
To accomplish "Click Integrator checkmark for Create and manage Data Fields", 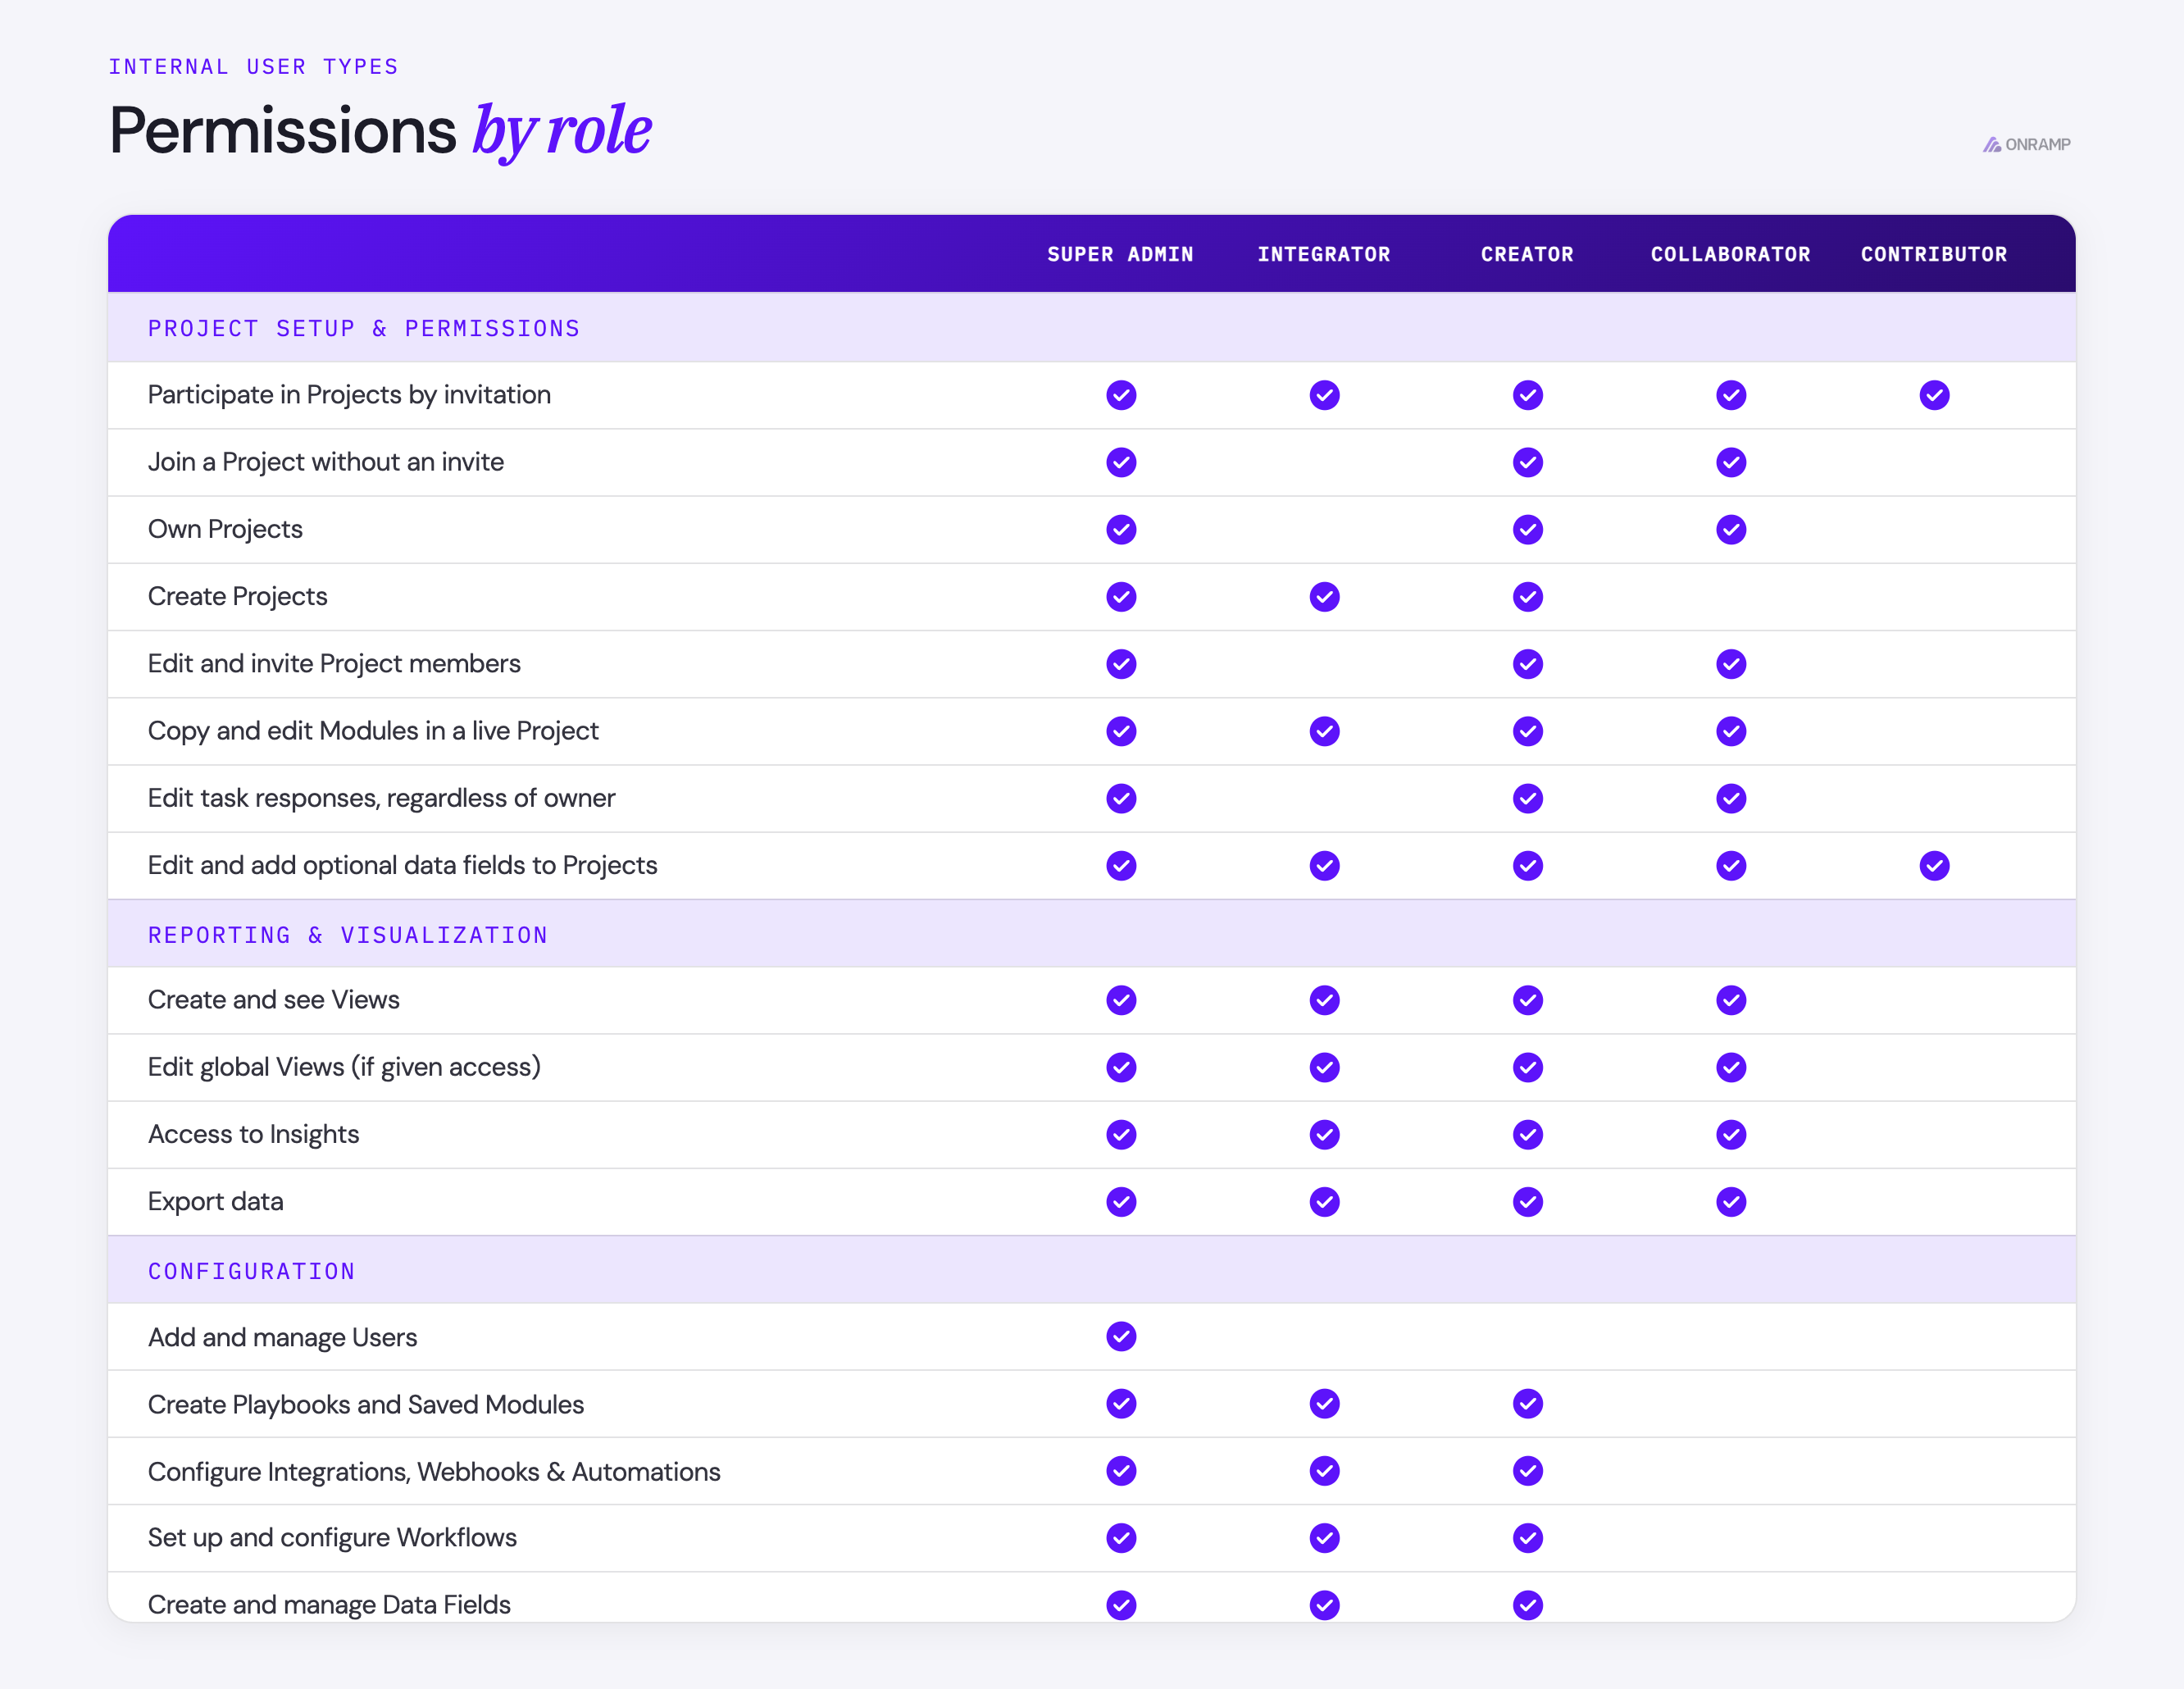I will (x=1324, y=1605).
